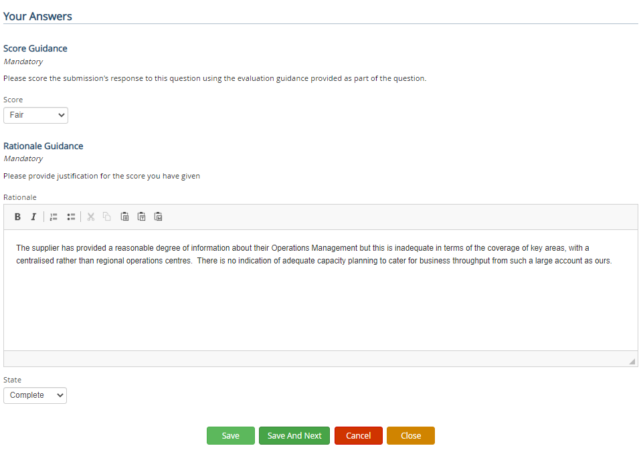Select the Copy icon in the editor toolbar
This screenshot has height=450, width=641.
pyautogui.click(x=107, y=216)
